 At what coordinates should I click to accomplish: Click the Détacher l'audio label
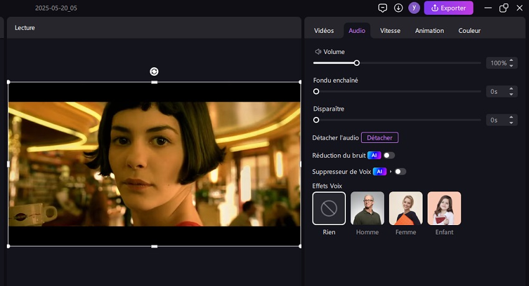click(x=335, y=138)
